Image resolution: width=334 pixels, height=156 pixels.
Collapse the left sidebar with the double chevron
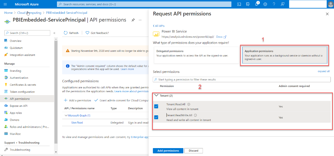click(54, 33)
